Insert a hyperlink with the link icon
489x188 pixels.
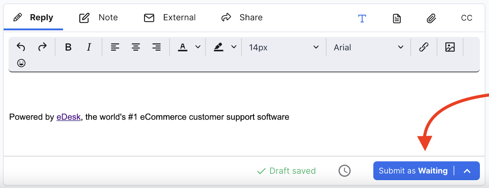pyautogui.click(x=424, y=47)
